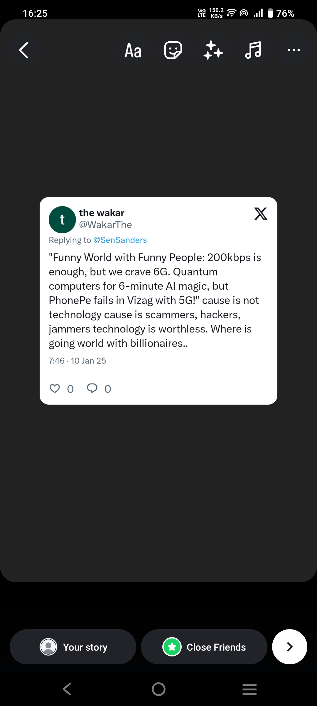Tap the green 't' profile avatar
Screen dimensions: 317x706
(62, 220)
